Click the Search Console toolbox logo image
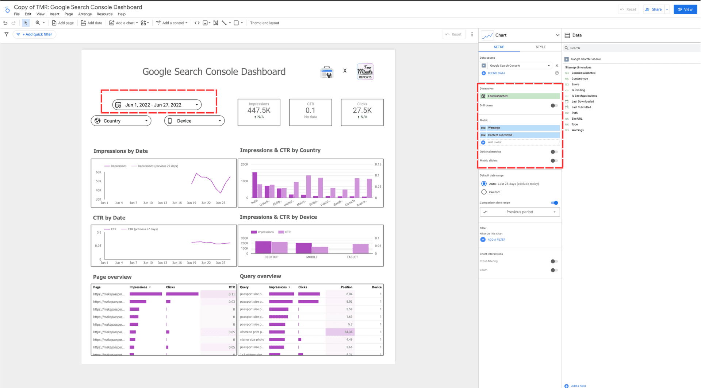701x388 pixels. tap(327, 72)
